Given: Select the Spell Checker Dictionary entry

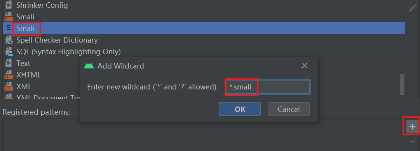Looking at the screenshot, I should click(x=57, y=40).
